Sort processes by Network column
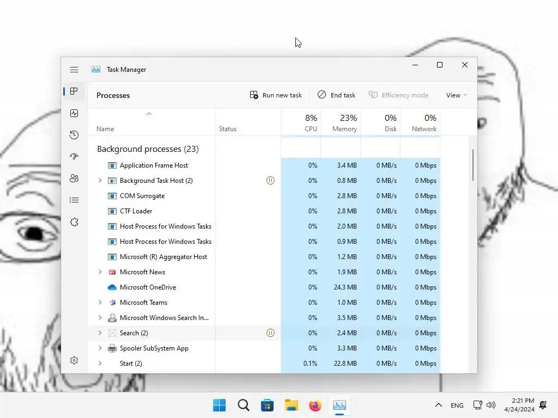Screen dimensions: 558x418 (x=420, y=122)
